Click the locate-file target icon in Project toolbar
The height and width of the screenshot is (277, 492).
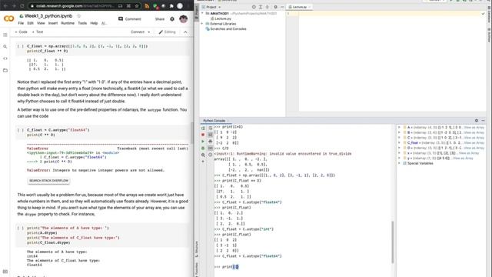pyautogui.click(x=254, y=7)
